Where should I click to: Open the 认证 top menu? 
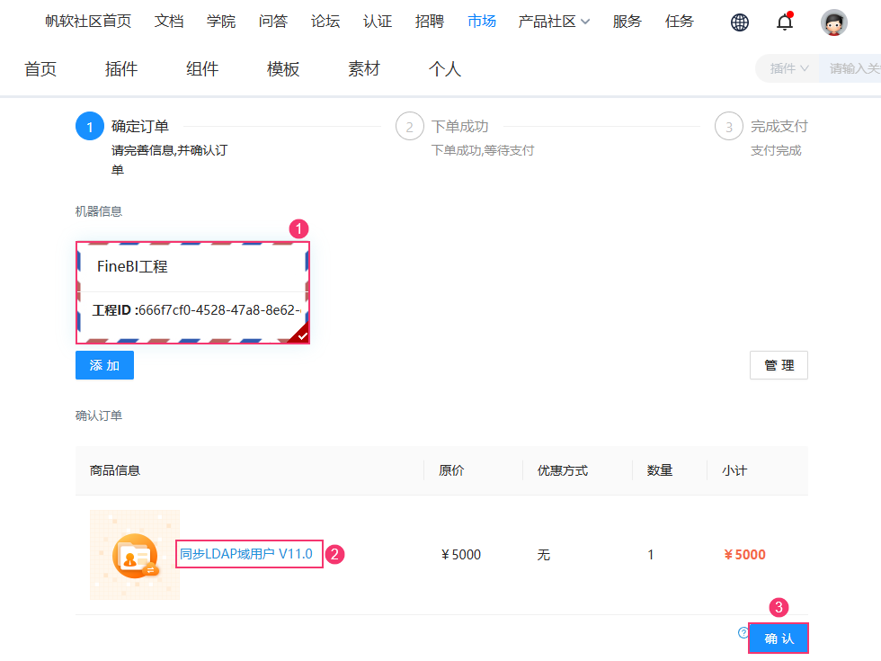378,22
